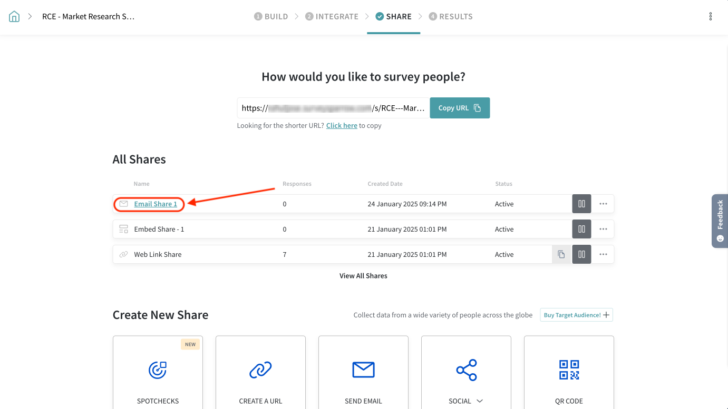
Task: Click the 'Click here' shorter URL link
Action: pos(342,126)
